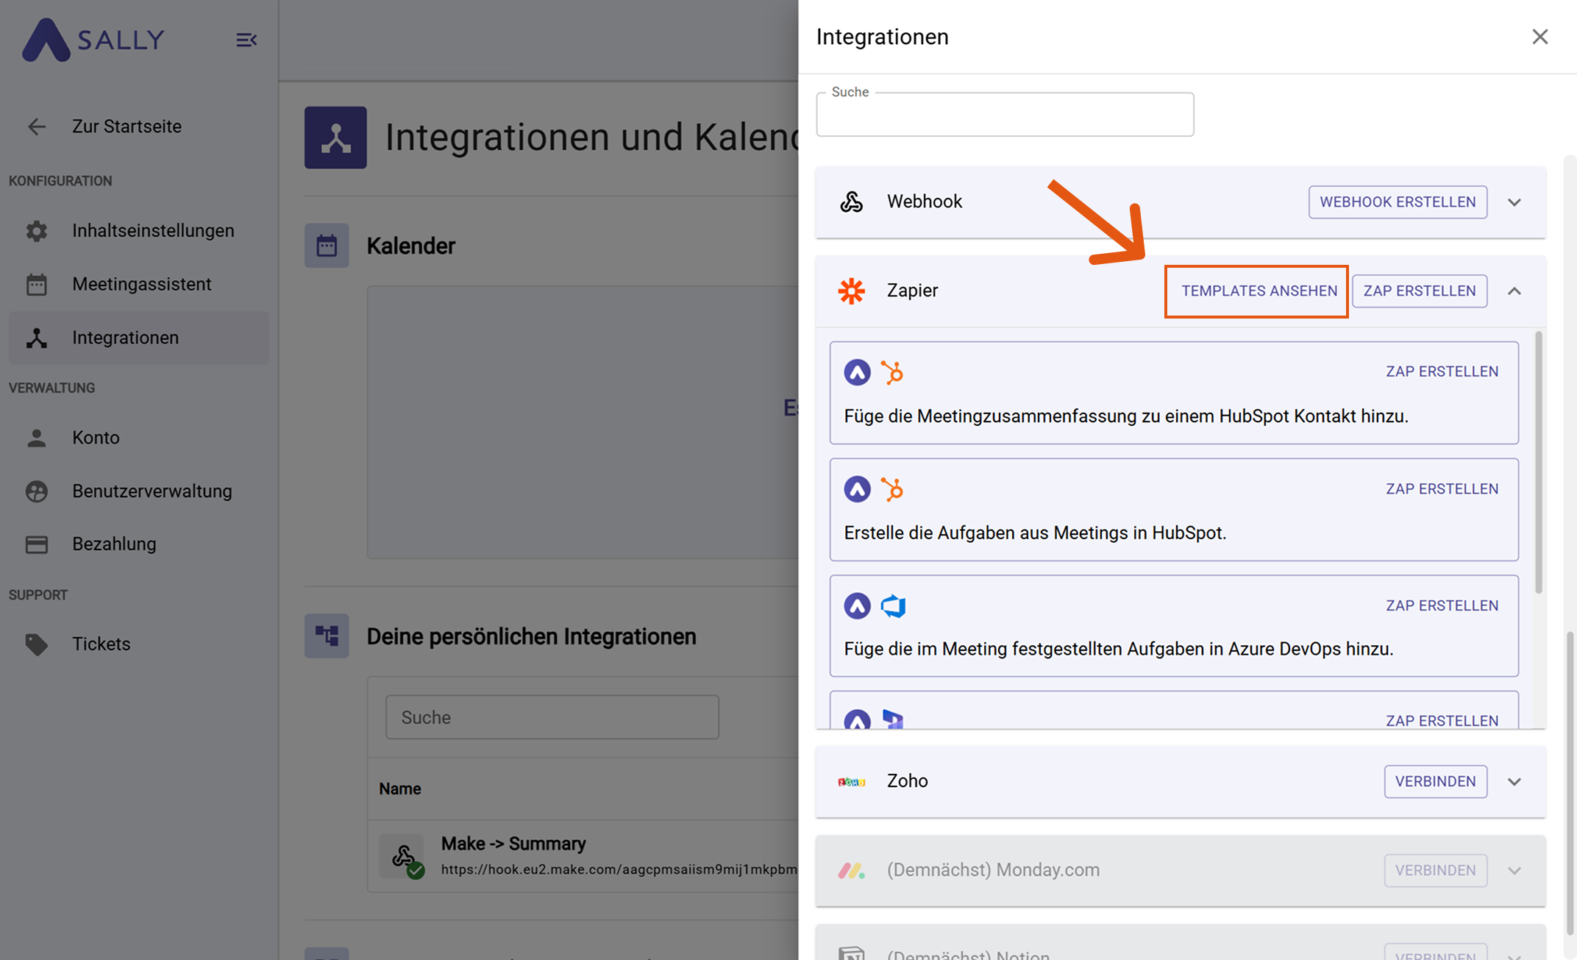The width and height of the screenshot is (1577, 960).
Task: Click the Monday.com logo icon
Action: pos(852,871)
